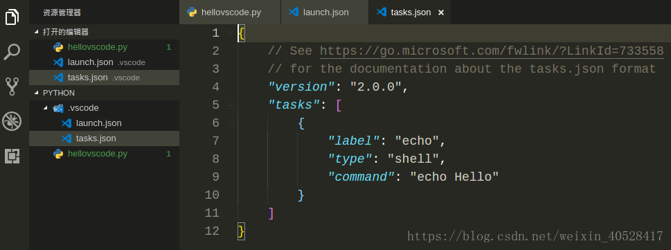The width and height of the screenshot is (671, 250).
Task: Collapse the 打开的编辑器 section
Action: pyautogui.click(x=37, y=32)
